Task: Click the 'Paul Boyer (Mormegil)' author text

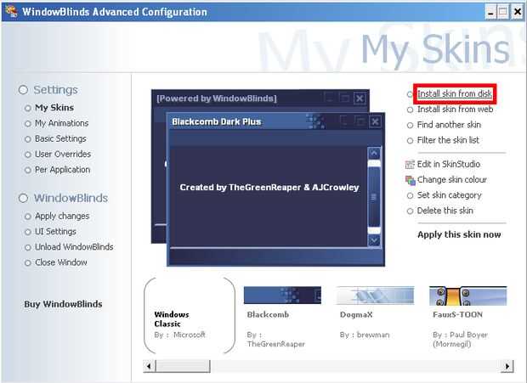Action: coord(460,340)
